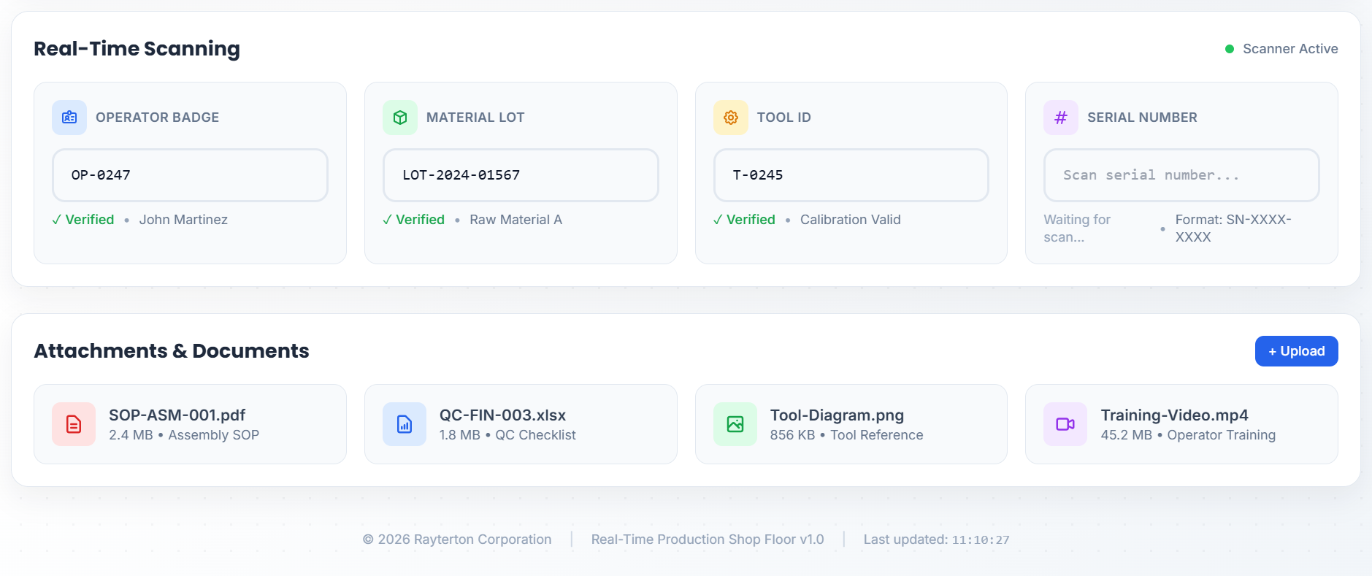This screenshot has height=576, width=1372.
Task: Open the Training-Video.mp4 attachment
Action: 1174,415
